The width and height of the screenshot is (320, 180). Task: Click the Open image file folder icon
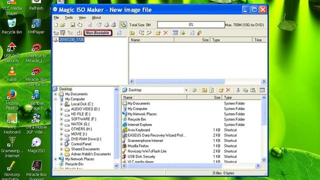click(x=62, y=25)
